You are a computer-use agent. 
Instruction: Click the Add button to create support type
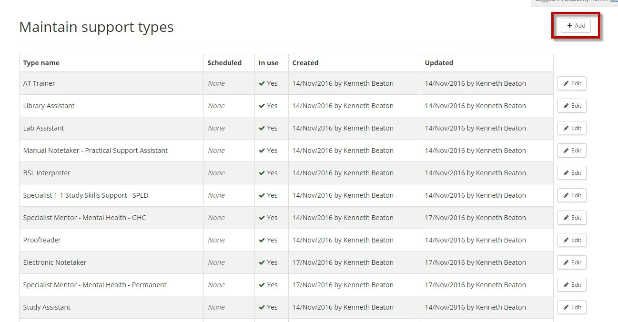[x=576, y=26]
